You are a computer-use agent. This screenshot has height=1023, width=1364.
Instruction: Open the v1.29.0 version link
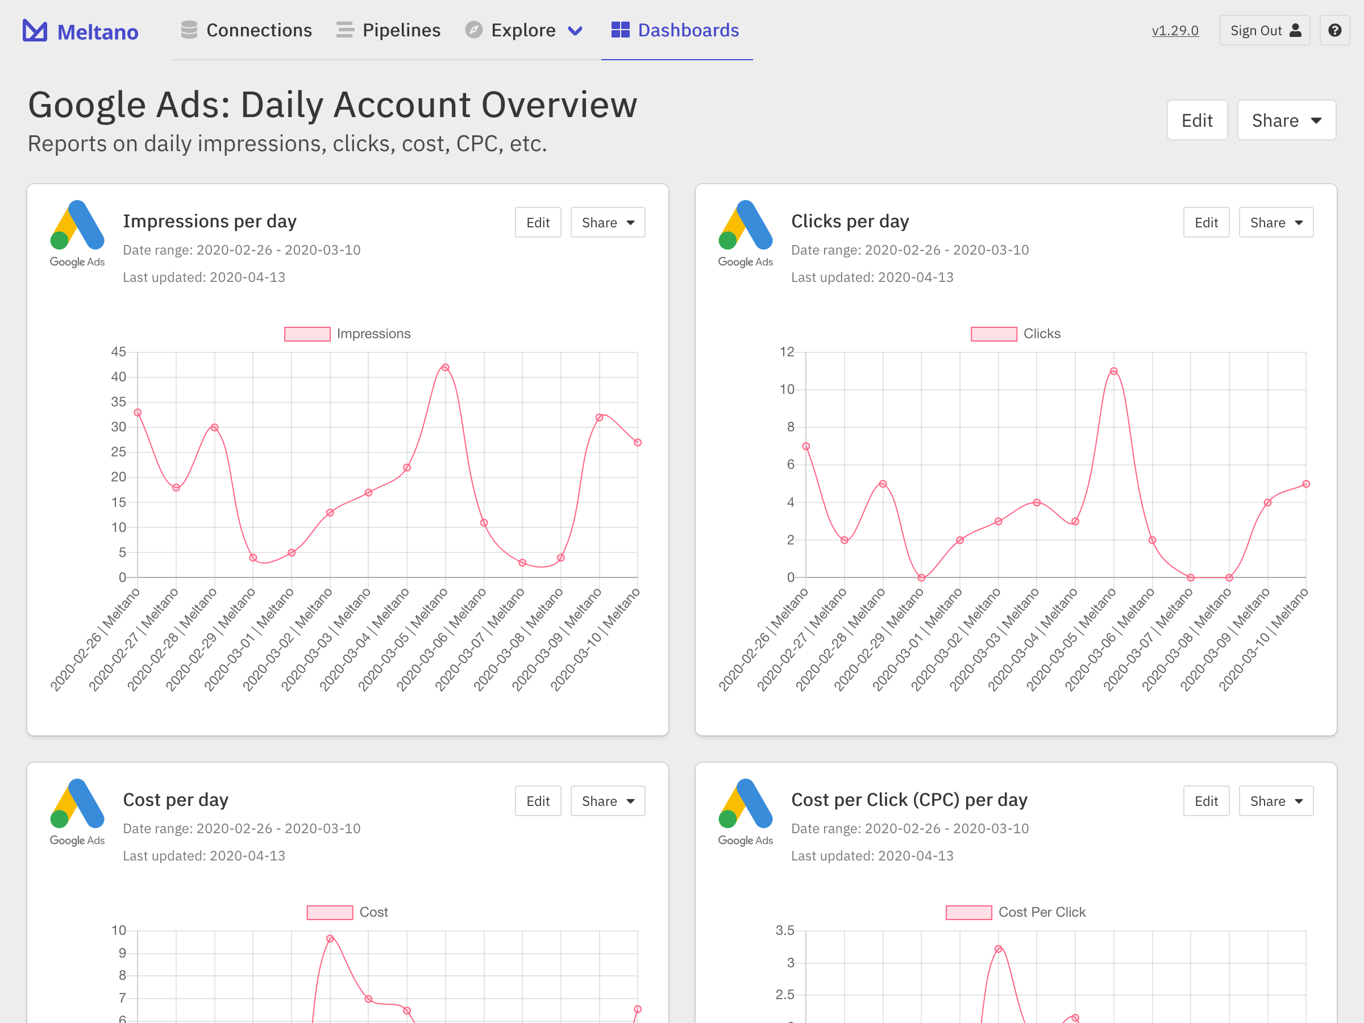1175,30
